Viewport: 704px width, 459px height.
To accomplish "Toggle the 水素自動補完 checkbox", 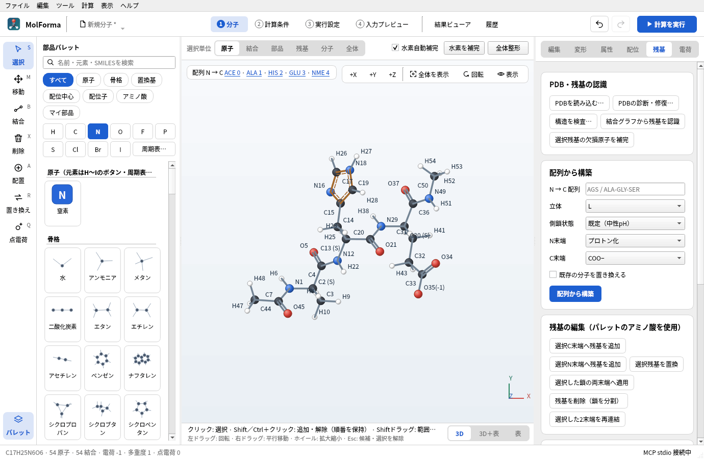I will tap(395, 48).
